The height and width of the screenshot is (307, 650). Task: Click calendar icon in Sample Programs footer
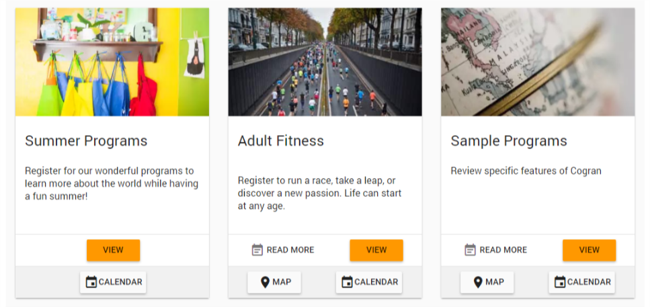tap(560, 282)
